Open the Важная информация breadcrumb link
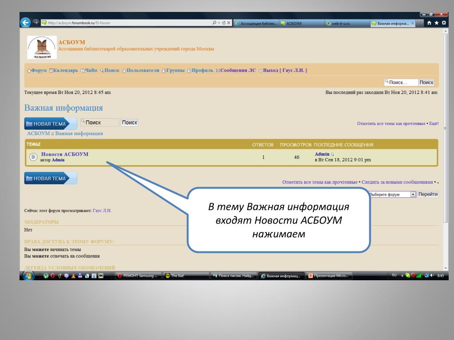The image size is (454, 340). pos(79,133)
